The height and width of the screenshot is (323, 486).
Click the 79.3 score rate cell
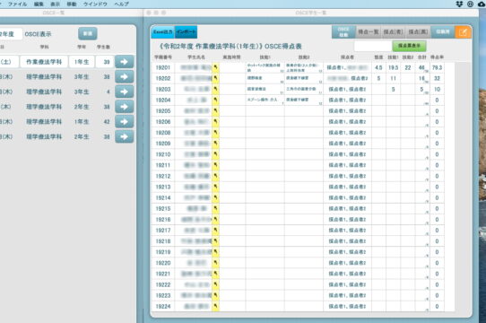pyautogui.click(x=437, y=67)
